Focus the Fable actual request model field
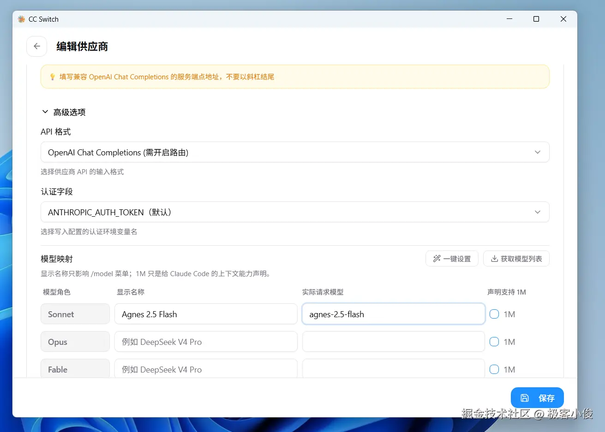605x432 pixels. tap(394, 368)
